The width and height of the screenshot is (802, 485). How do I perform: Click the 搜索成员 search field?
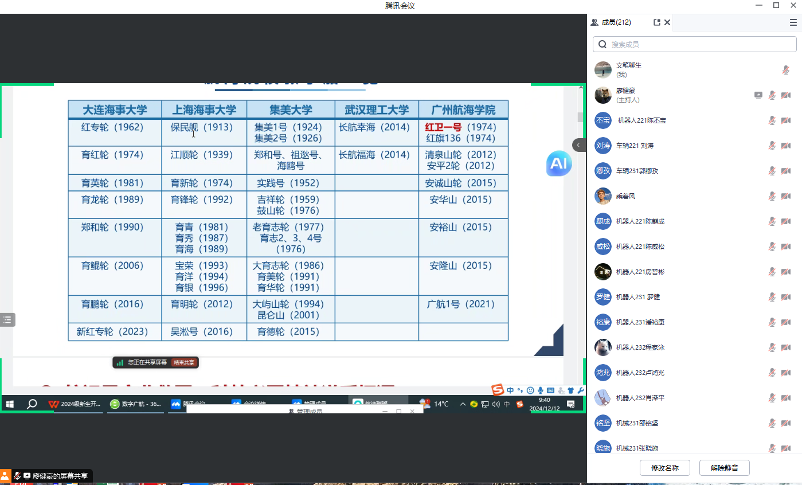point(699,44)
